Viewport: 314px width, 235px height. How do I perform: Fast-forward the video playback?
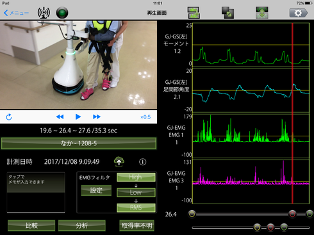[x=97, y=117]
